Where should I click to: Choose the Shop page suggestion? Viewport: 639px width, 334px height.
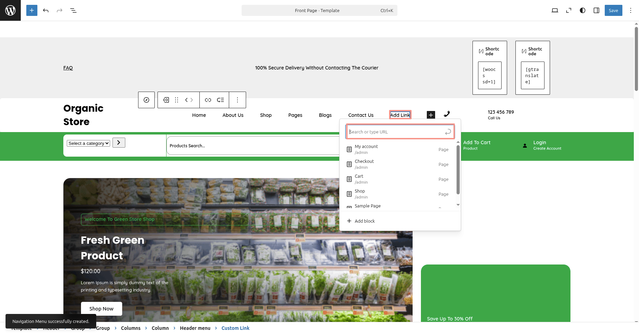point(398,194)
